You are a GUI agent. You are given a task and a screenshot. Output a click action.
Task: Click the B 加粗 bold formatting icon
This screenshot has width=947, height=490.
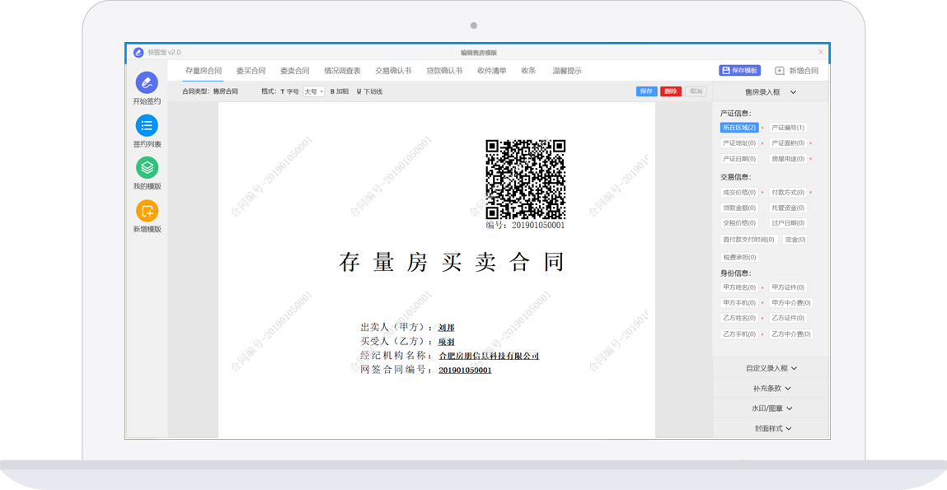coord(339,91)
